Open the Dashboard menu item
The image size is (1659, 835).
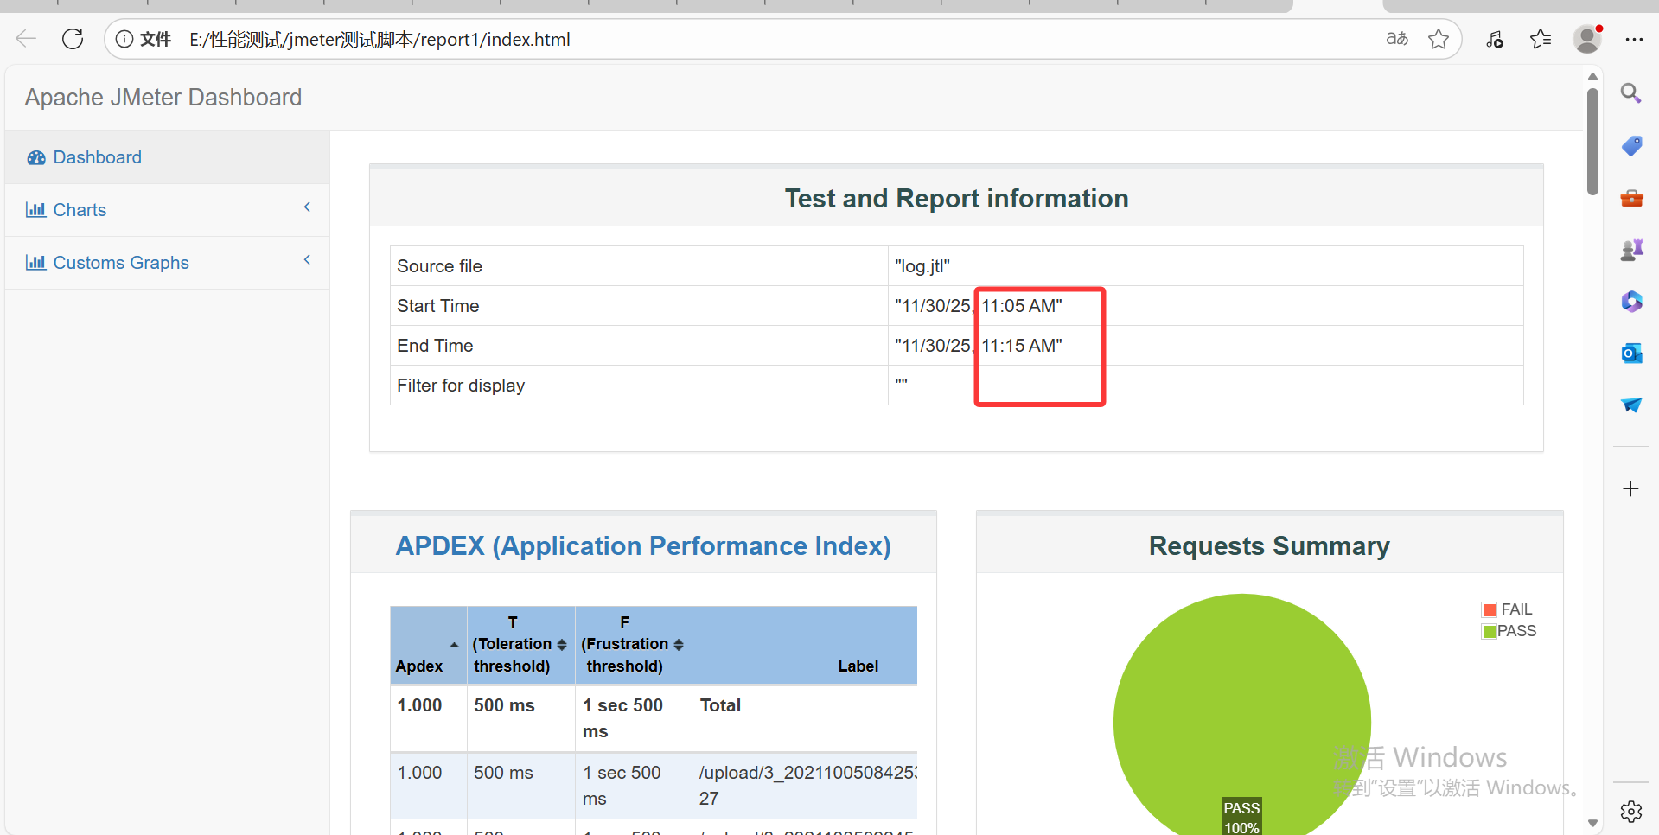point(167,157)
